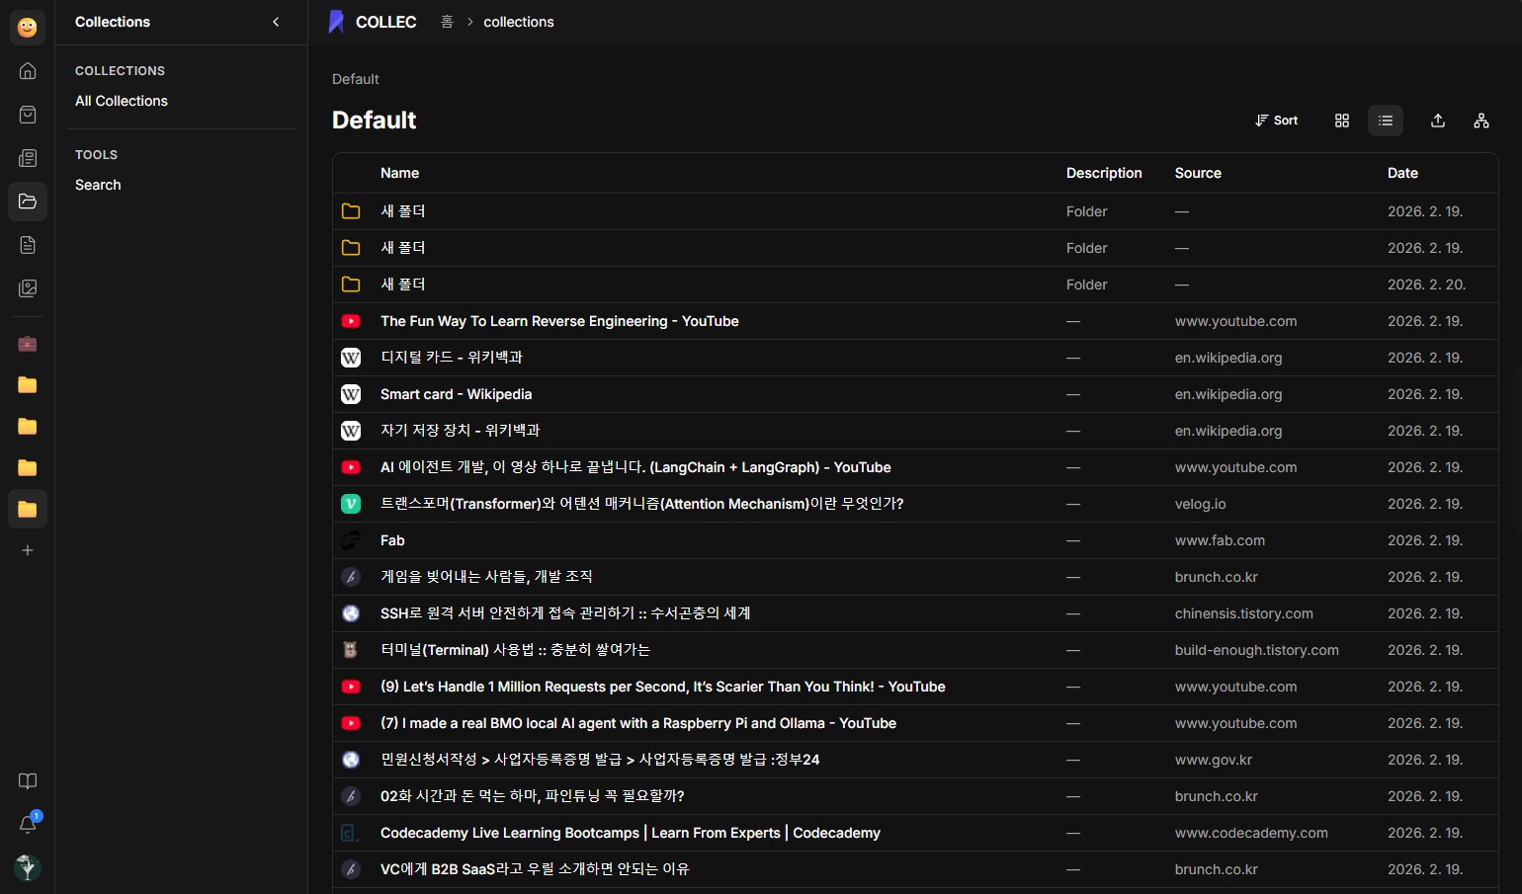Viewport: 1522px width, 894px height.
Task: Click the collections breadcrumb link
Action: point(518,22)
